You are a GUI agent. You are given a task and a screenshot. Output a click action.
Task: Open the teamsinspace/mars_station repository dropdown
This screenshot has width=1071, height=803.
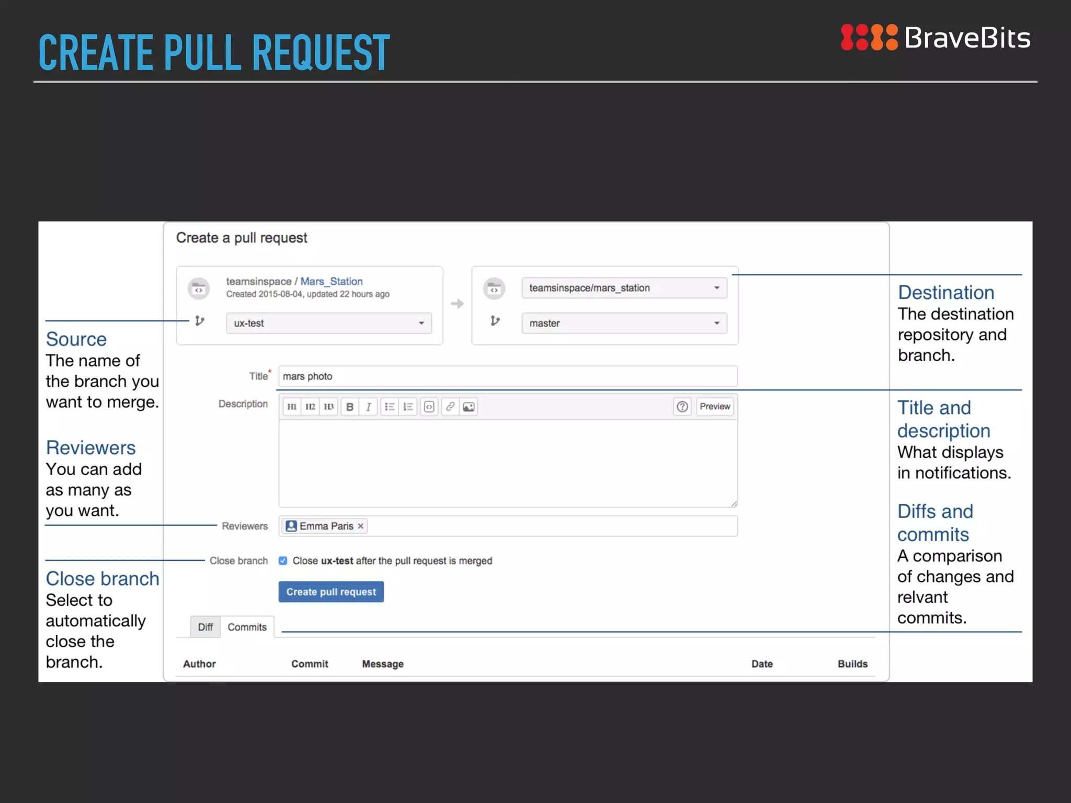point(624,288)
